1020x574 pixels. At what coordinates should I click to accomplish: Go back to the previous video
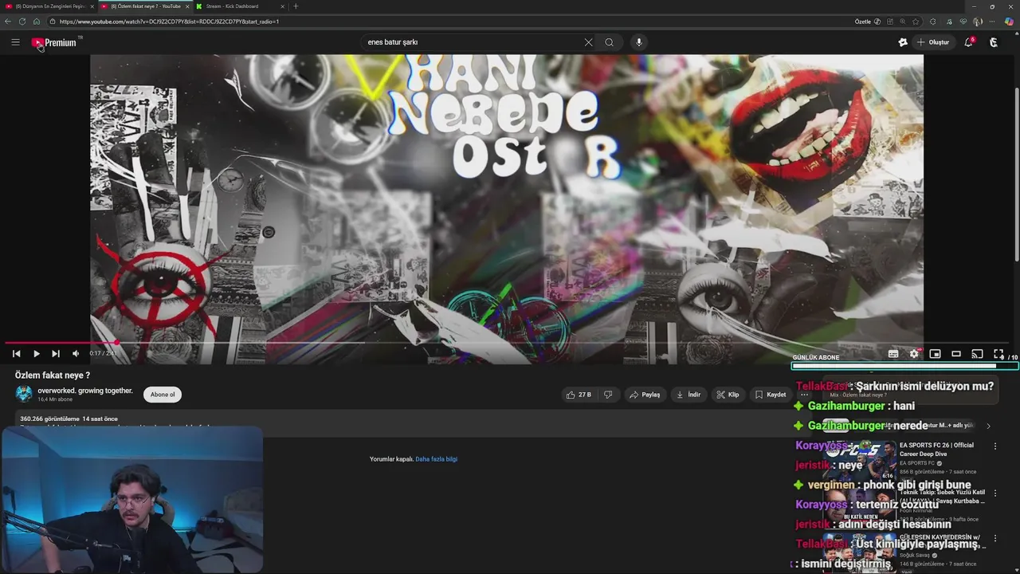pos(16,353)
